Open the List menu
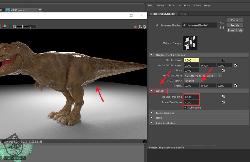Image resolution: width=250 pixels, height=162 pixels. 150,6
